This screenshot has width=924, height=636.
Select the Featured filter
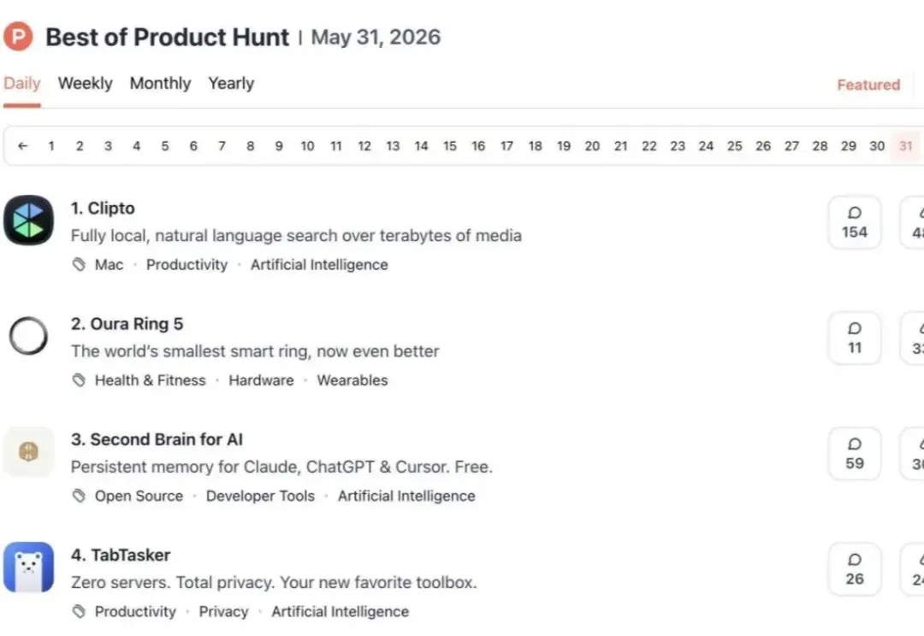[x=868, y=85]
